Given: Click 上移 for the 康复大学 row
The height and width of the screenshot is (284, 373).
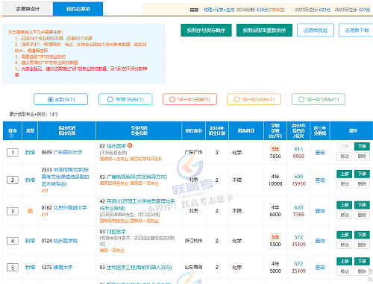Looking at the screenshot, I should click(x=345, y=262).
